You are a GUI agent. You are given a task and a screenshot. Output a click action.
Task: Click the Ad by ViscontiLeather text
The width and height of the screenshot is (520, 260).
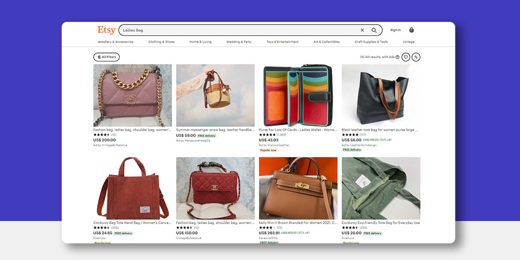[x=274, y=145]
